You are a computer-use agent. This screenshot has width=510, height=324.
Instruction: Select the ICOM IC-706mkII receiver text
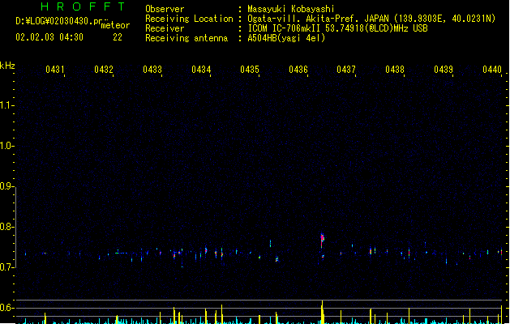click(x=337, y=28)
